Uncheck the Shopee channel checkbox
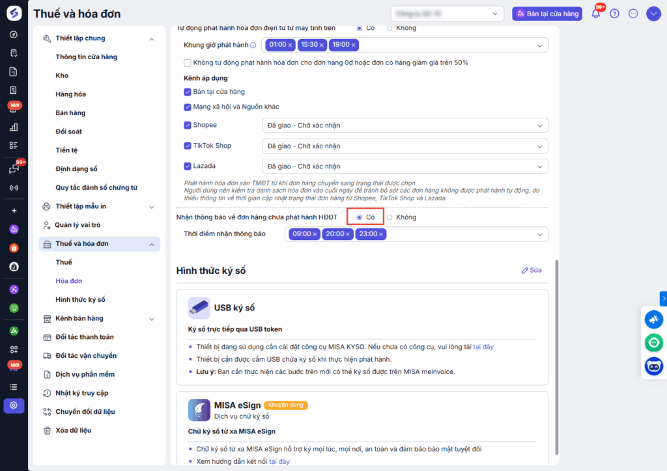The height and width of the screenshot is (471, 667). (x=188, y=125)
